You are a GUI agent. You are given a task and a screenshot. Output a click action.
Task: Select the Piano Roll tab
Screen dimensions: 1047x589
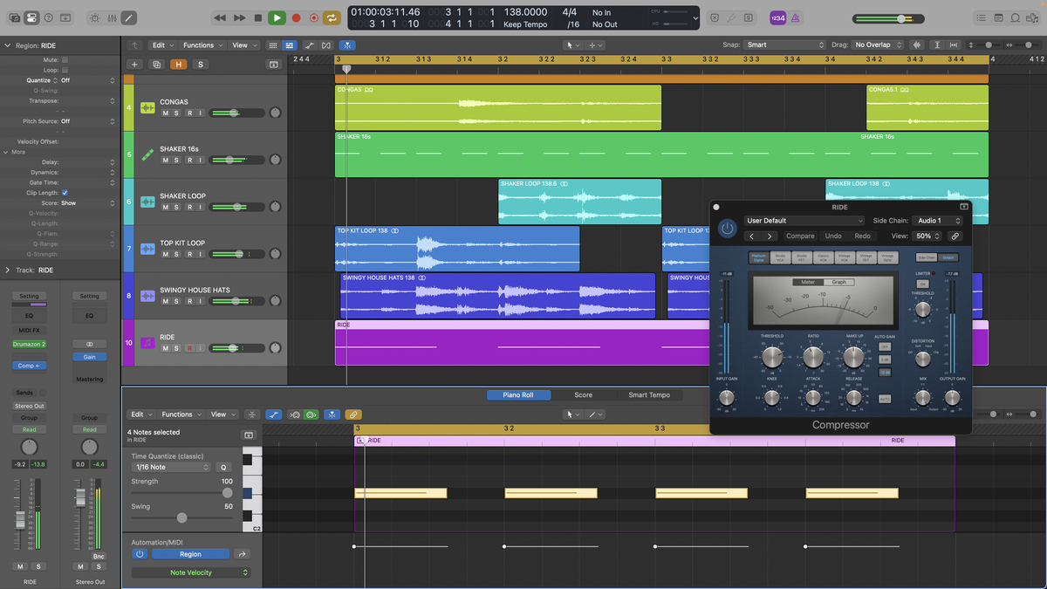pos(518,395)
